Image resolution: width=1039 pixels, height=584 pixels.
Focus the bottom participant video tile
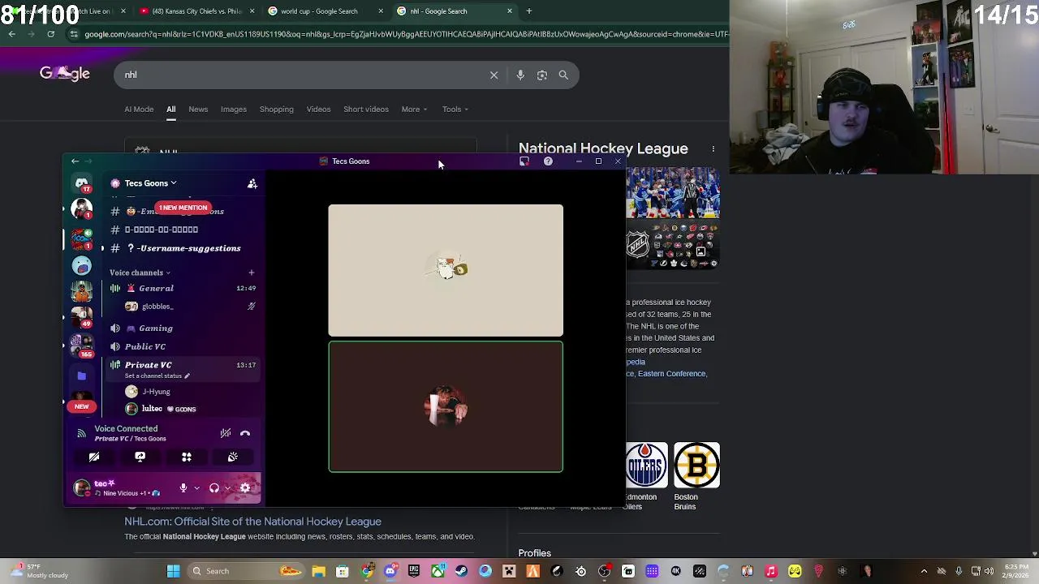tap(446, 406)
